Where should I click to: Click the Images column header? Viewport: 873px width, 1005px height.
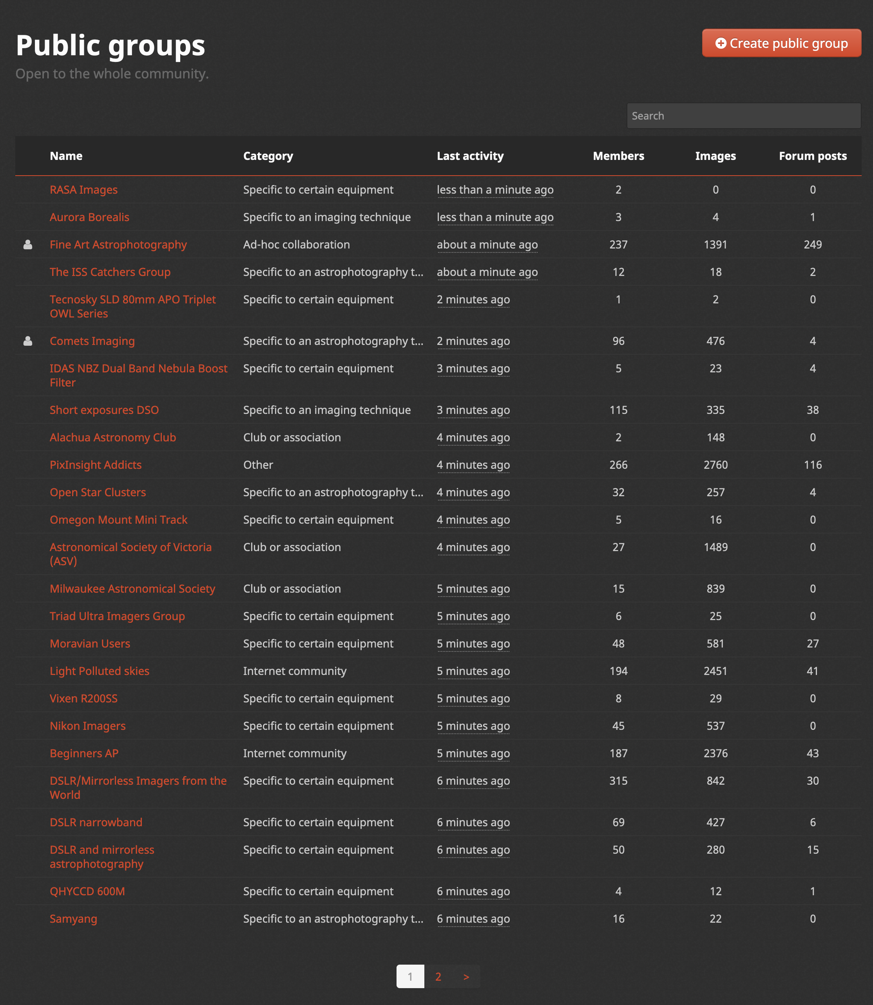coord(715,156)
